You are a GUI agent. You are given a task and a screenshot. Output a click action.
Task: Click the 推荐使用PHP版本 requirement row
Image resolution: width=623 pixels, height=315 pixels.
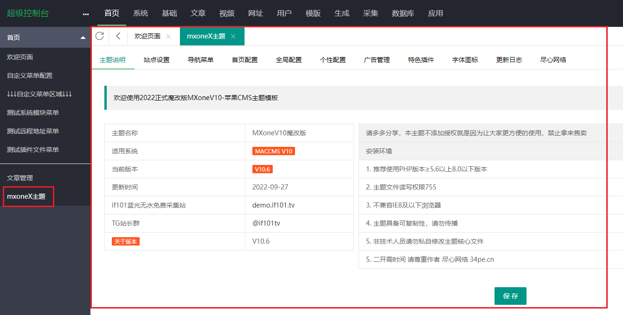click(x=491, y=169)
